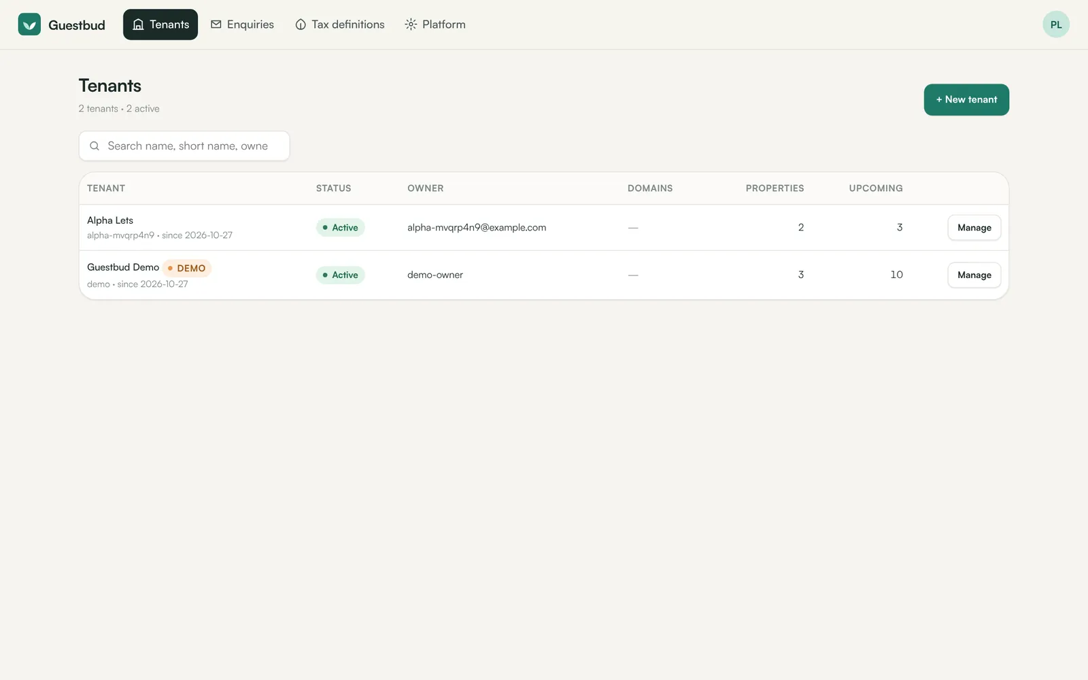Open the PL user avatar
This screenshot has width=1088, height=680.
pos(1056,24)
